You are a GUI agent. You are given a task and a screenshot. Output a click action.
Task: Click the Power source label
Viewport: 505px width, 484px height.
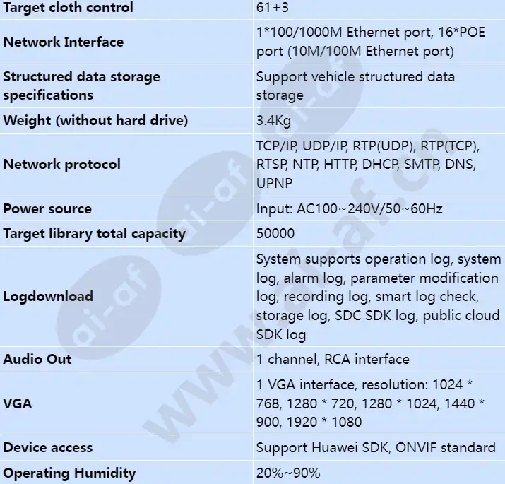click(x=47, y=209)
